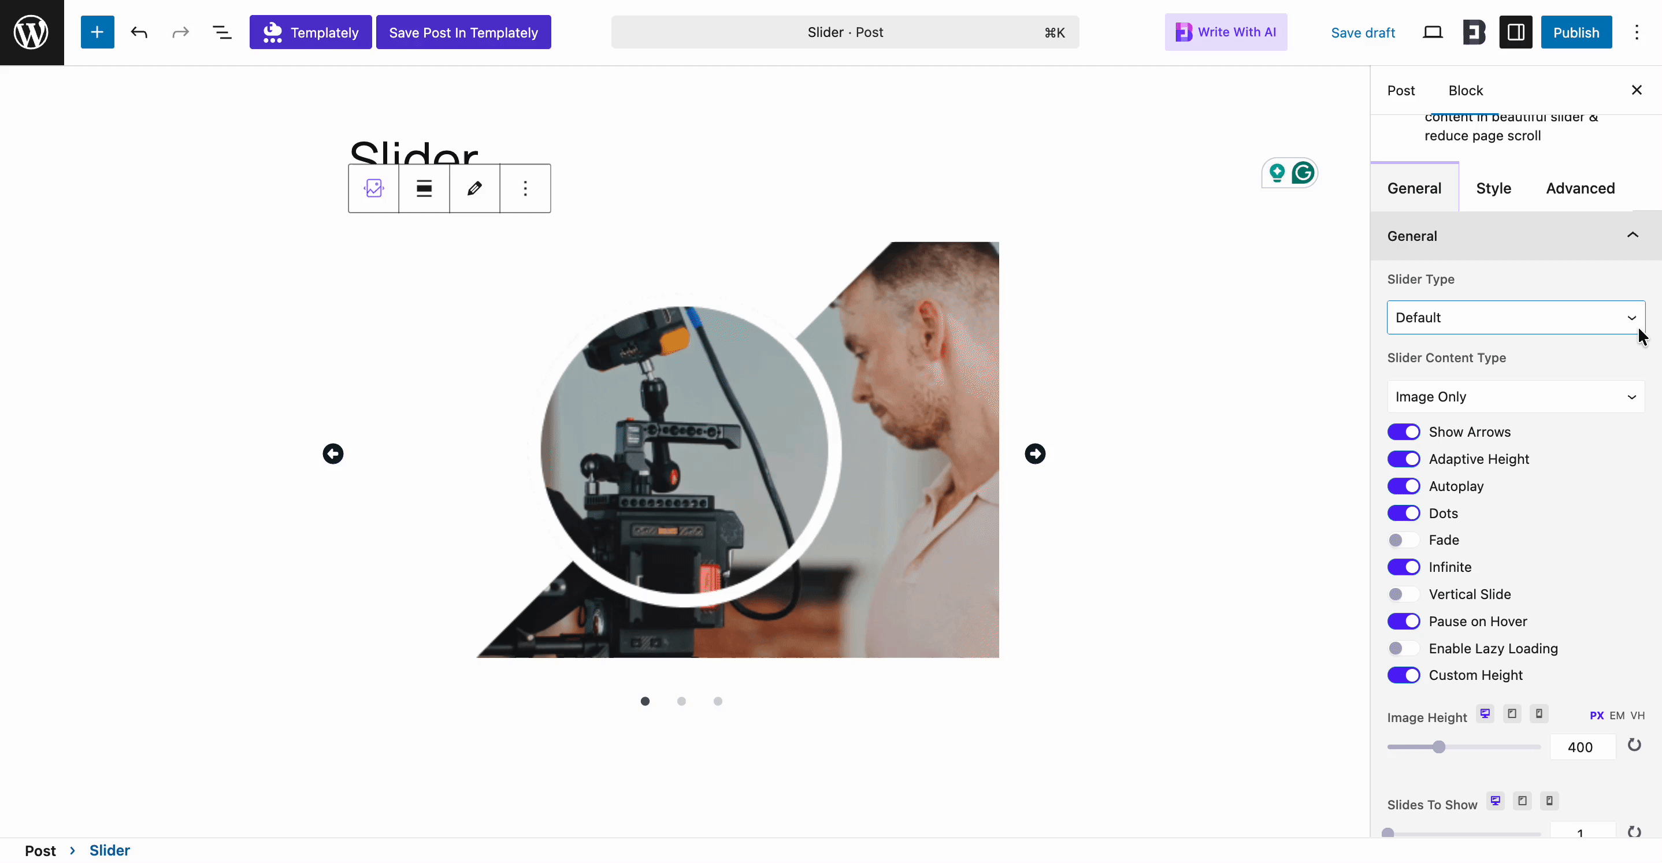Turn on Enable Lazy Loading
The image size is (1662, 863).
click(1403, 648)
